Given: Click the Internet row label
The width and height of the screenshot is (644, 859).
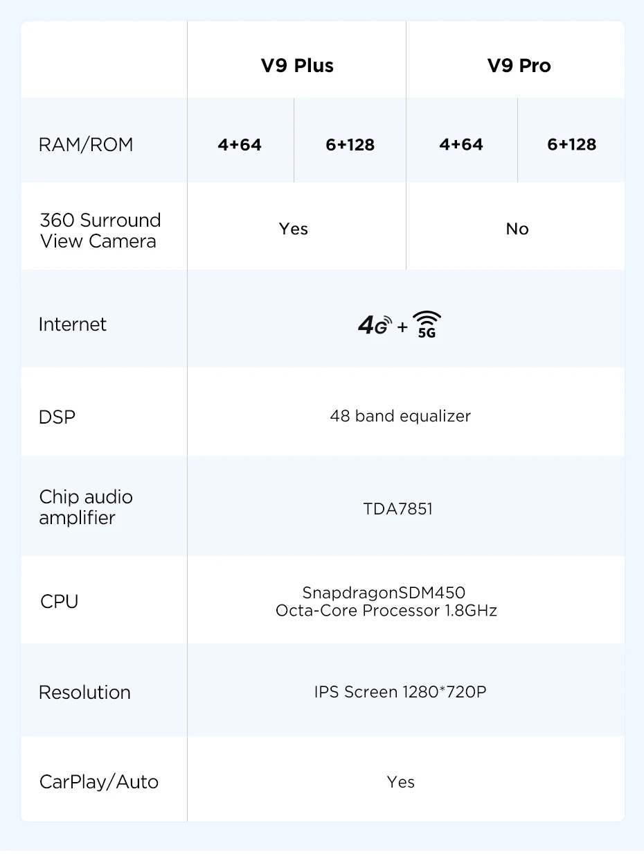Looking at the screenshot, I should point(73,324).
